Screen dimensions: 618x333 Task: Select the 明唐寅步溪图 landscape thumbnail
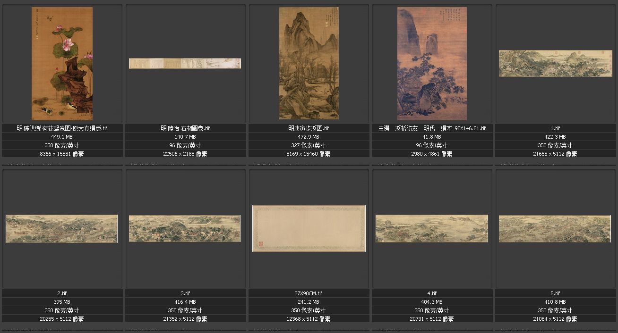309,63
